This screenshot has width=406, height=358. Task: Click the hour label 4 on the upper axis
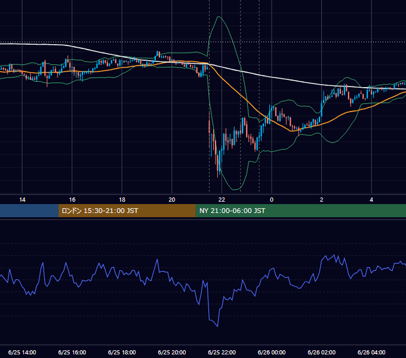point(371,200)
